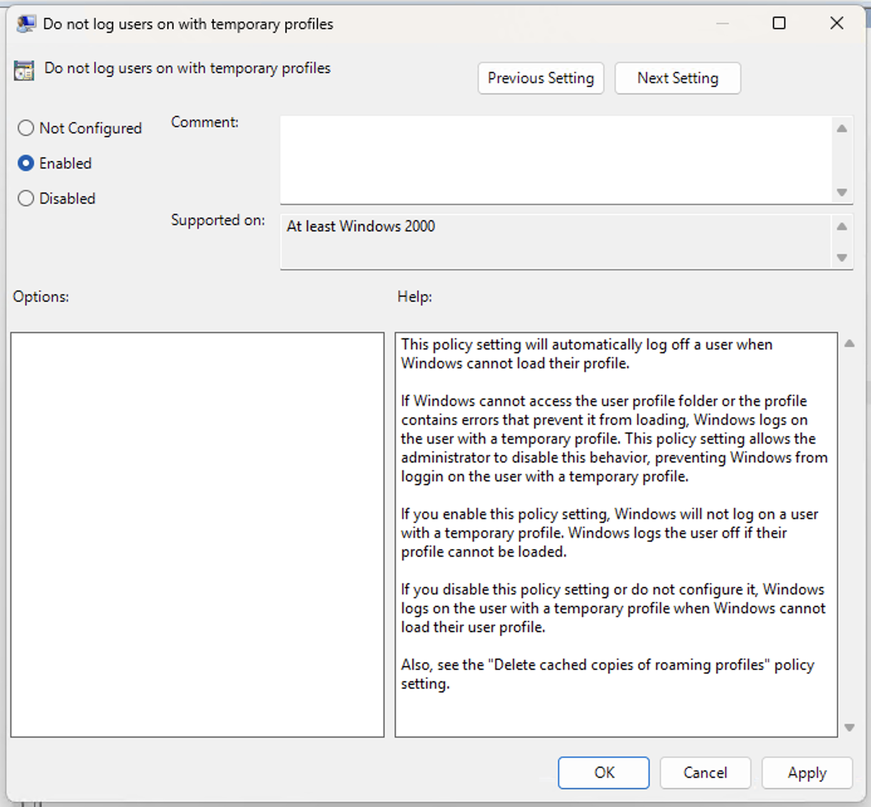The width and height of the screenshot is (871, 807).
Task: Click help text 'Also, see the Delete cached copies'
Action: [608, 674]
